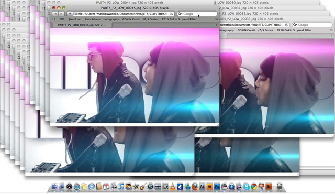The image size is (335, 194).
Task: Open iTunes from the Dock
Action: [x=121, y=187]
